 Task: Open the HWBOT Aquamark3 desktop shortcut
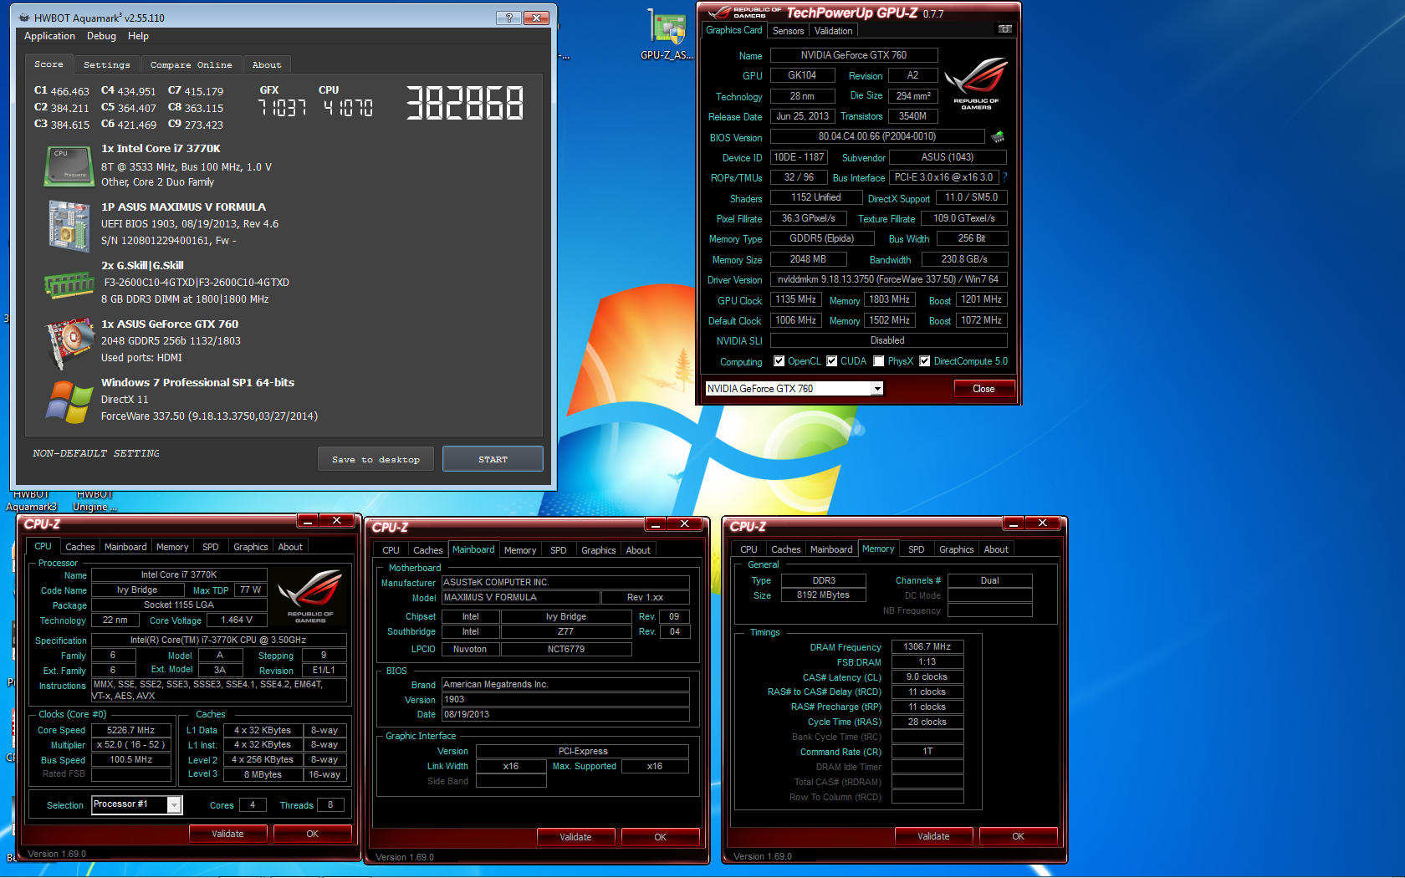32,500
